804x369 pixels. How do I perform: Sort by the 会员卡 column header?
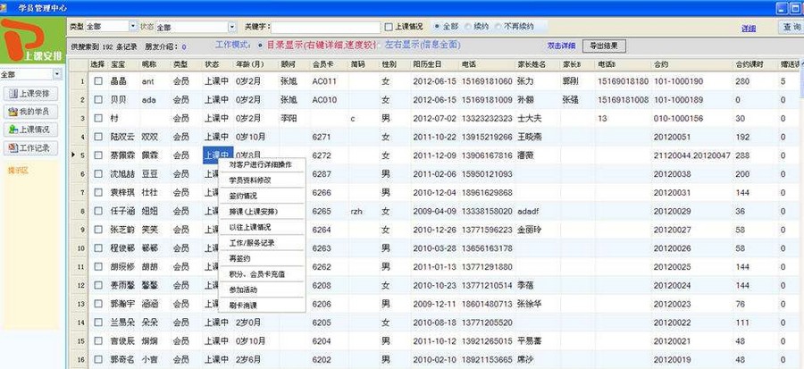(329, 64)
